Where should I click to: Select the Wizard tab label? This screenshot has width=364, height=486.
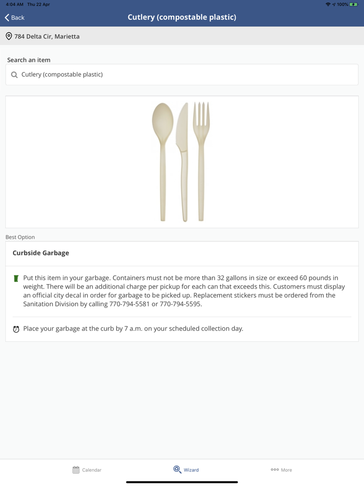click(x=191, y=470)
